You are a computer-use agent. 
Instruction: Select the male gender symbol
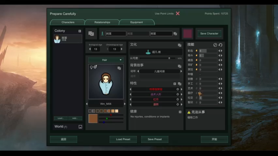pos(95,67)
